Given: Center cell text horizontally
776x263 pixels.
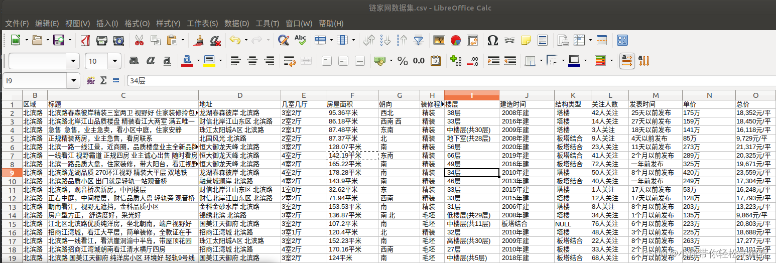Looking at the screenshot, I should pyautogui.click(x=252, y=61).
